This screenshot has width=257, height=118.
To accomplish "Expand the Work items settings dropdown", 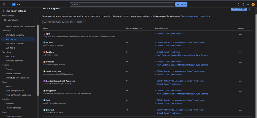I will 20,20.
